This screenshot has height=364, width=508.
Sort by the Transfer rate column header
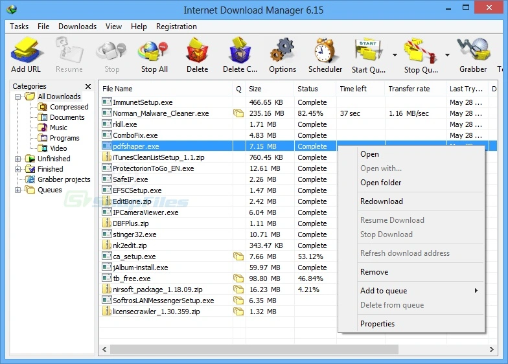(416, 89)
